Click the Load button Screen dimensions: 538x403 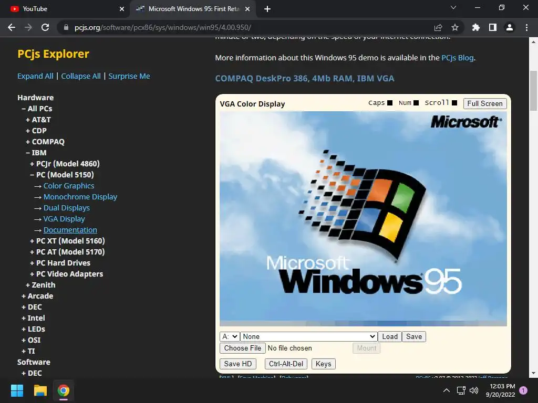click(390, 336)
